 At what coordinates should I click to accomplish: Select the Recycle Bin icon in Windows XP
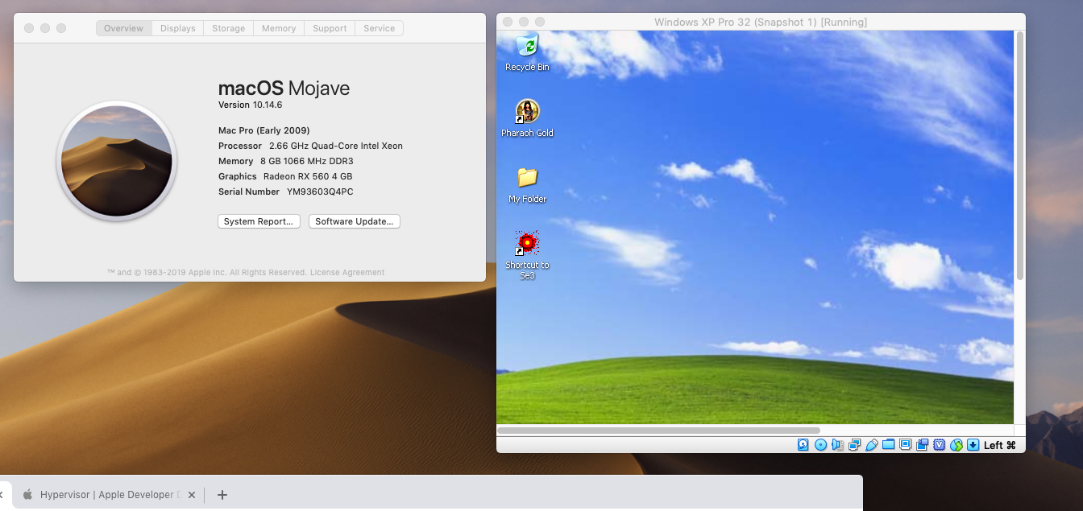(x=527, y=53)
